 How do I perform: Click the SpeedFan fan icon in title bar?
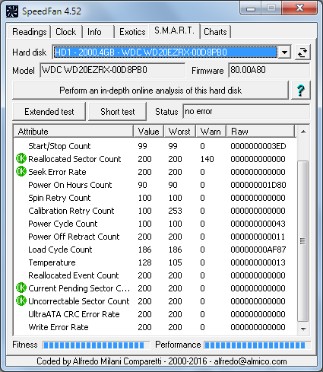click(x=12, y=11)
